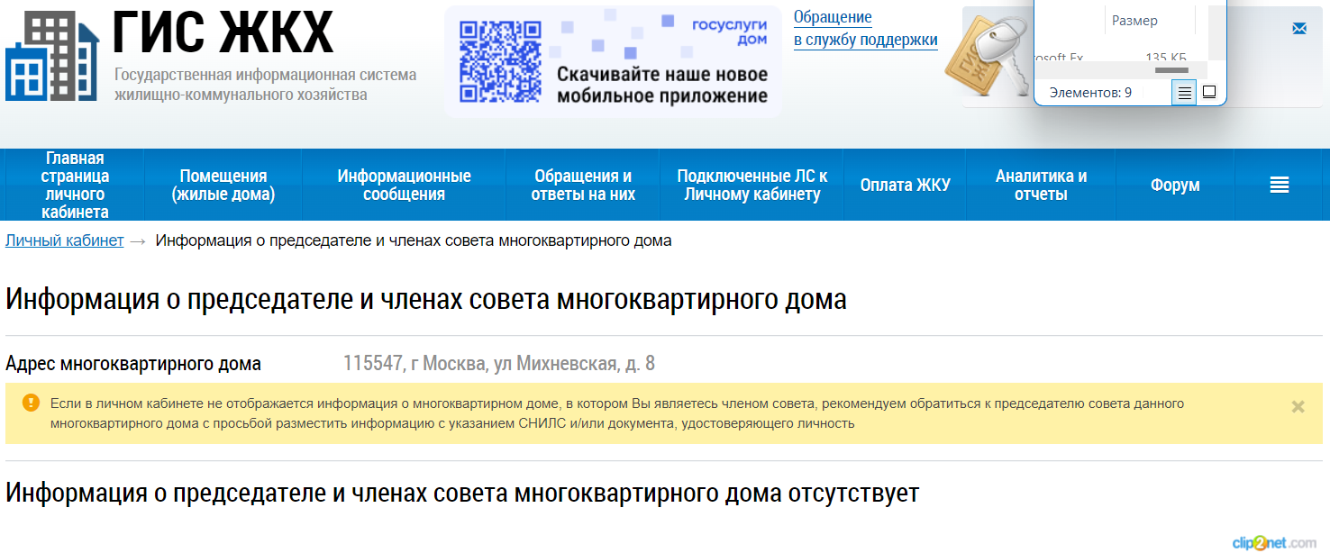The width and height of the screenshot is (1330, 553).
Task: Select 'Информационные сообщения' menu item
Action: pyautogui.click(x=404, y=185)
